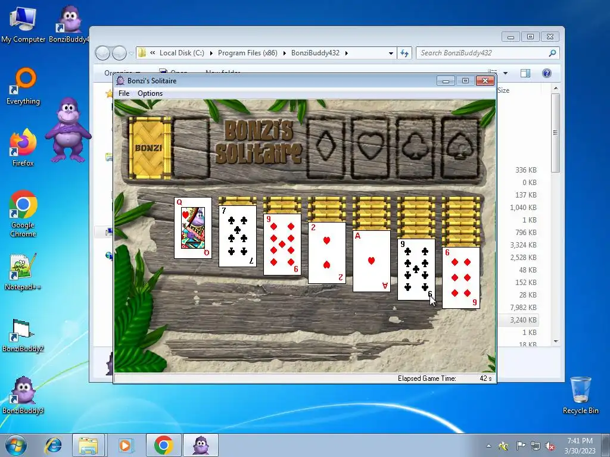Select the Firefox desktop shortcut

pyautogui.click(x=23, y=148)
